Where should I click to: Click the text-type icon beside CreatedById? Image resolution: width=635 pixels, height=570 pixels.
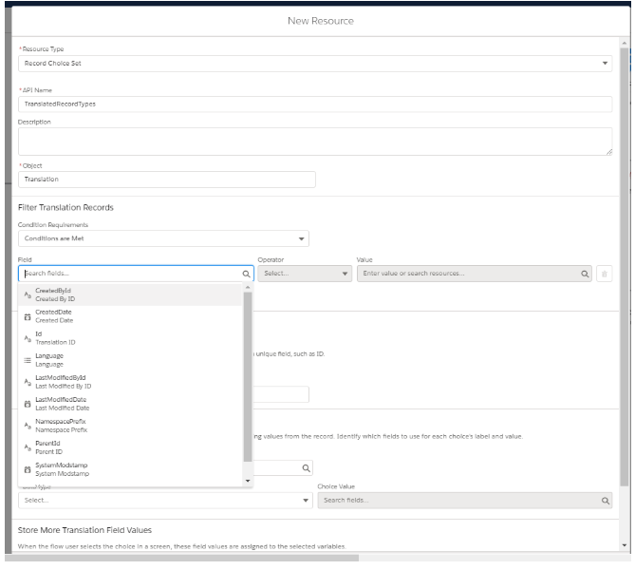click(x=27, y=295)
